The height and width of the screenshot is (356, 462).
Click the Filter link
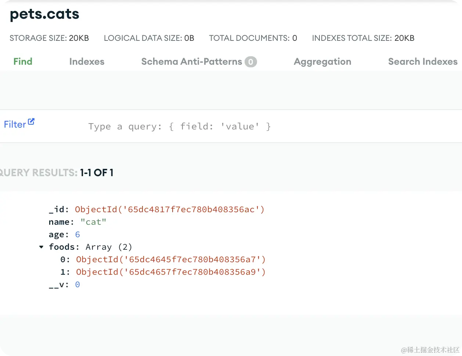pos(15,125)
